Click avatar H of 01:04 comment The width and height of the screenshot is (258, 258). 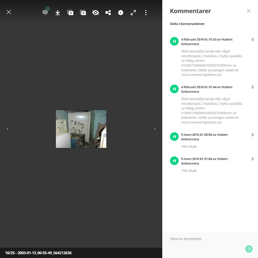tap(174, 161)
